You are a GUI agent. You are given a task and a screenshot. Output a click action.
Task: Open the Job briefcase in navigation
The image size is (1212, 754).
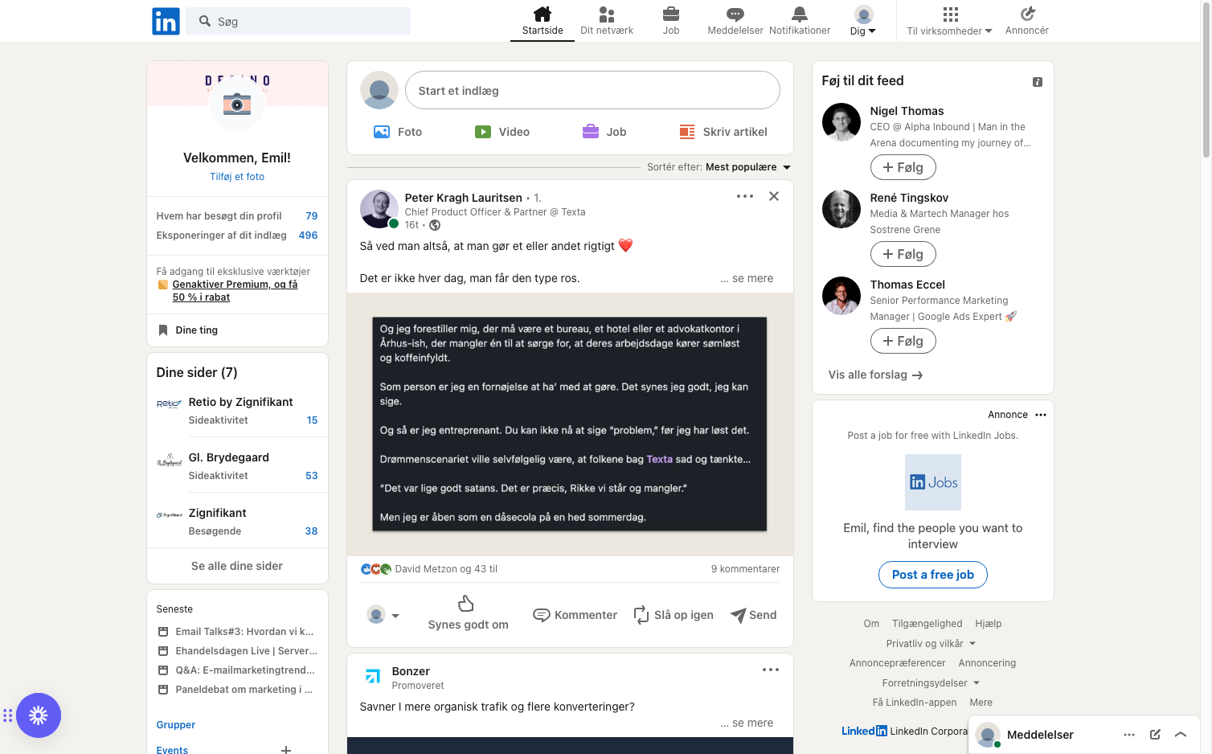pos(671,21)
